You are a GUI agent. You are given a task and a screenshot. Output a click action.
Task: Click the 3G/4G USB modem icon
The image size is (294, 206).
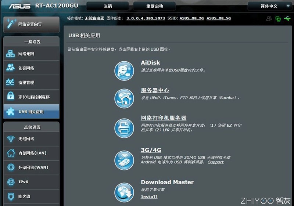(x=124, y=160)
